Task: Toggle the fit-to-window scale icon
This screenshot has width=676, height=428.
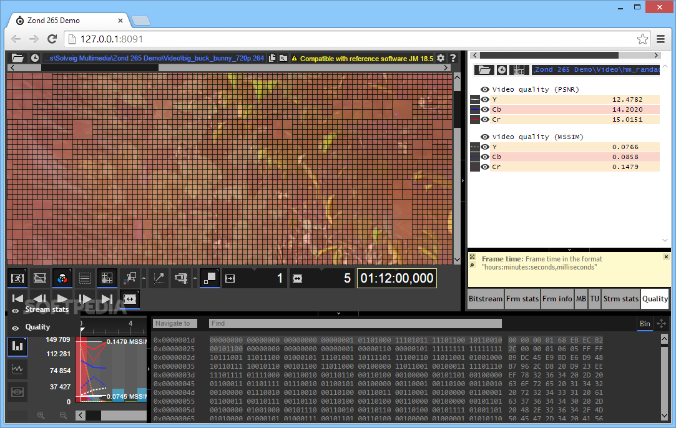Action: pos(210,278)
